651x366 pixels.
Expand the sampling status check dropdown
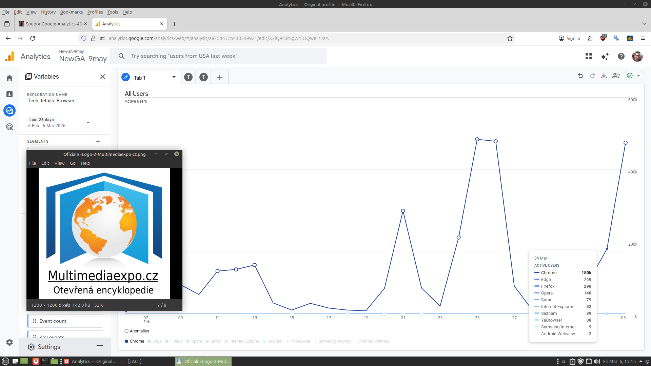coord(638,76)
